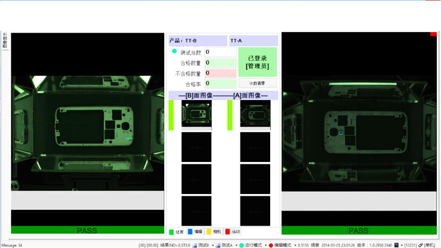Click the 不合格数量 count field

[x=220, y=73]
